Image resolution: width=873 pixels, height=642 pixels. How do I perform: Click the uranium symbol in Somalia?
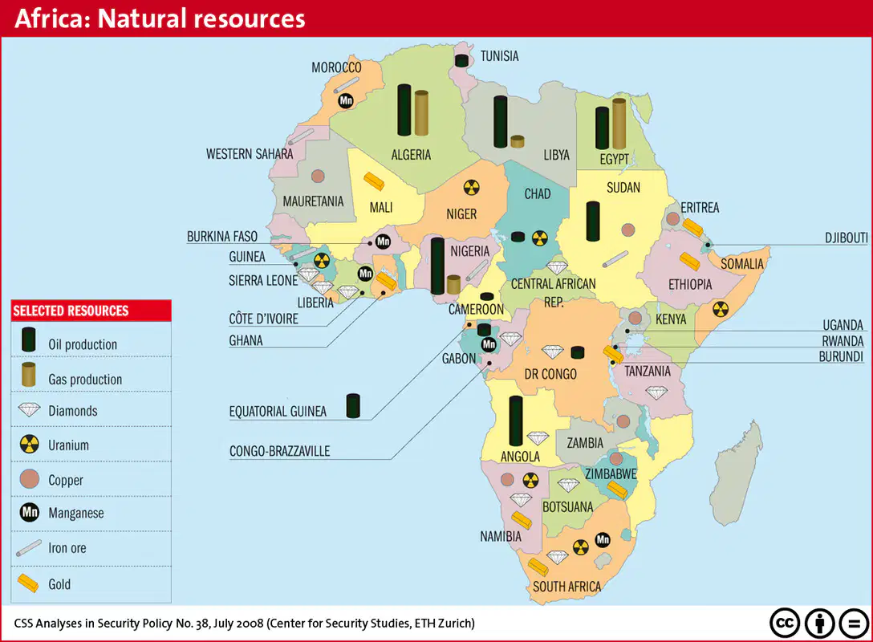click(721, 309)
